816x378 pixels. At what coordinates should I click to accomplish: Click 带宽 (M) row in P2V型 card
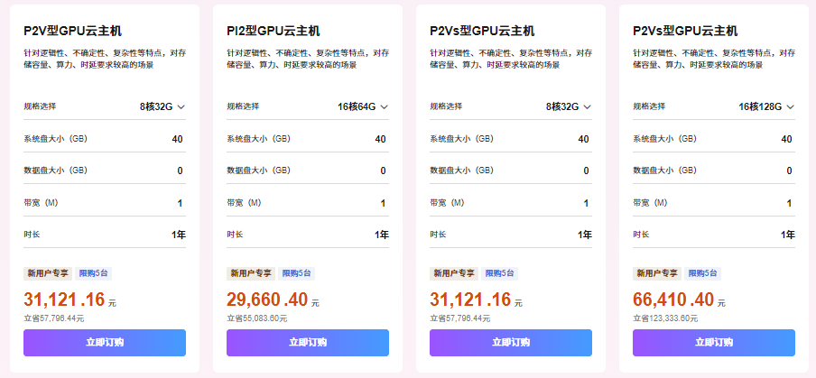click(x=105, y=203)
